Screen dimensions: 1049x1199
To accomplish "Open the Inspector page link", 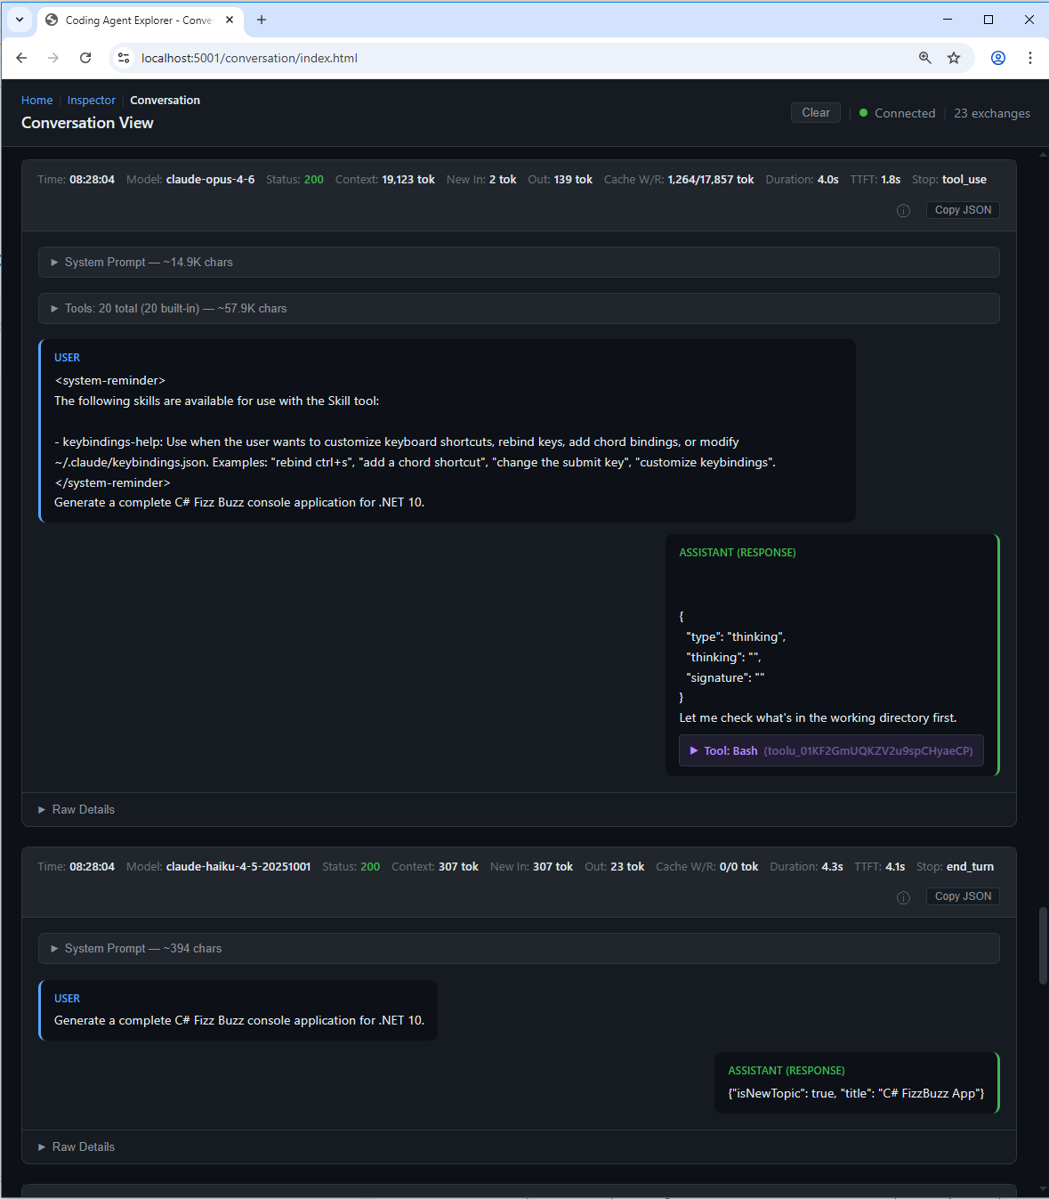I will click(91, 101).
